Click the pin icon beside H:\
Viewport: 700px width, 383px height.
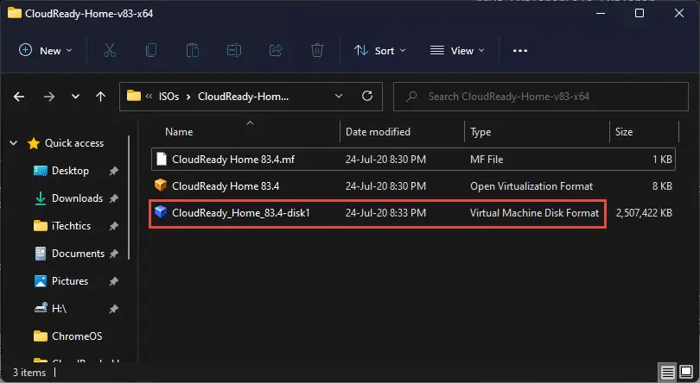point(114,310)
